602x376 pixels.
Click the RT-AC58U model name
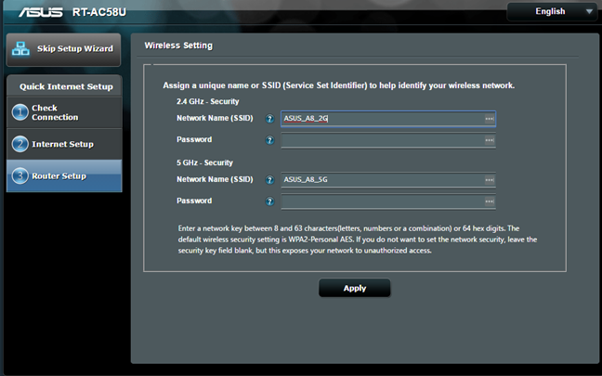(x=99, y=12)
